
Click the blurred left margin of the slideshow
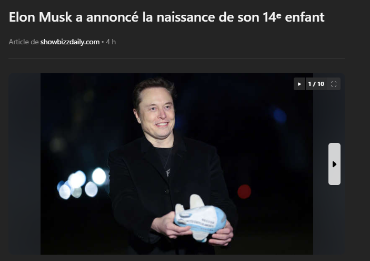25,163
